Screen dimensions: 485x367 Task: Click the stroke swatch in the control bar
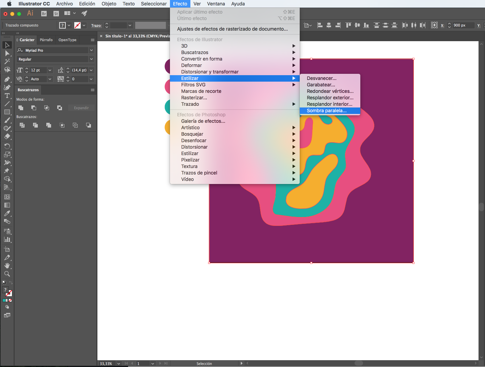[x=78, y=25]
